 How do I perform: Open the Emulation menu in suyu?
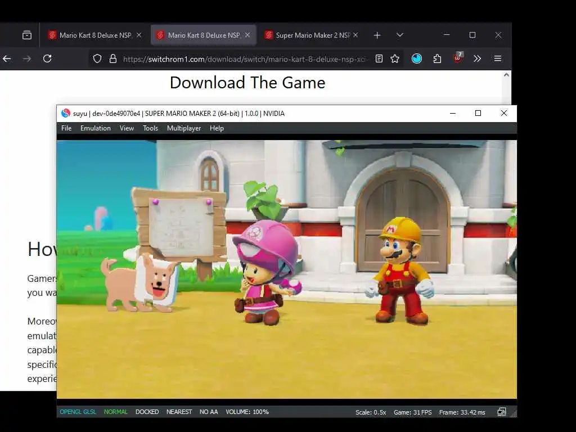click(96, 128)
